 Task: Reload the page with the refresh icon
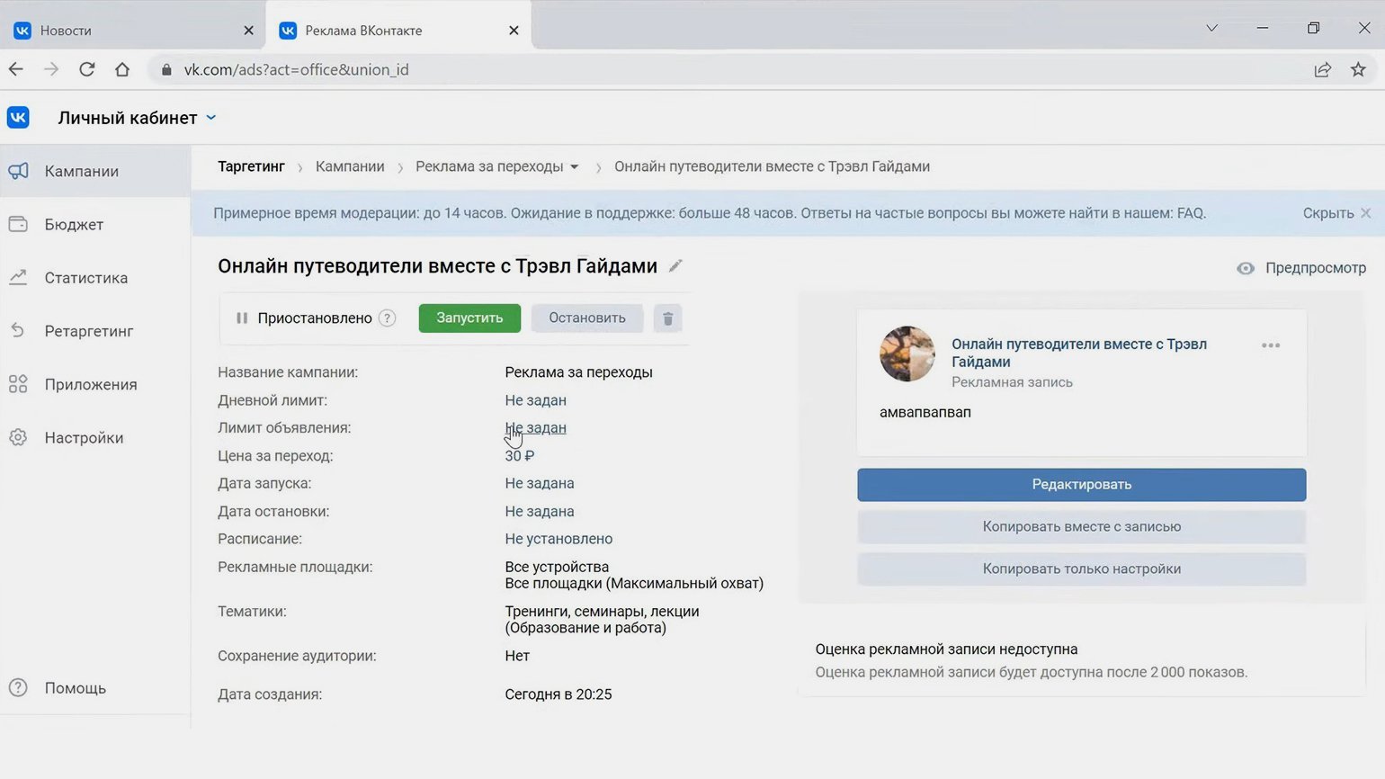[87, 70]
